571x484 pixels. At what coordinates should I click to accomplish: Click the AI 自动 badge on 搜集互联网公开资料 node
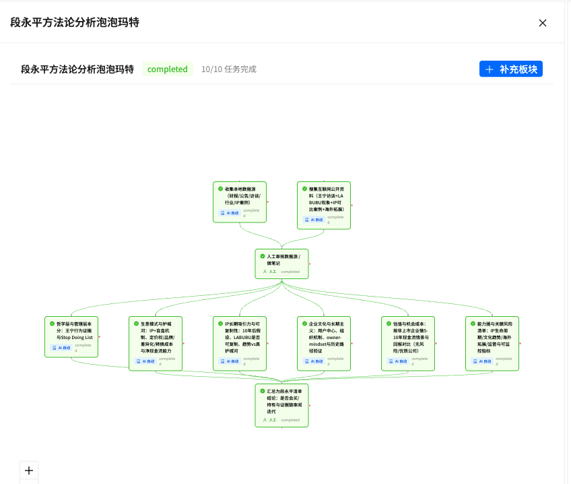(x=314, y=220)
